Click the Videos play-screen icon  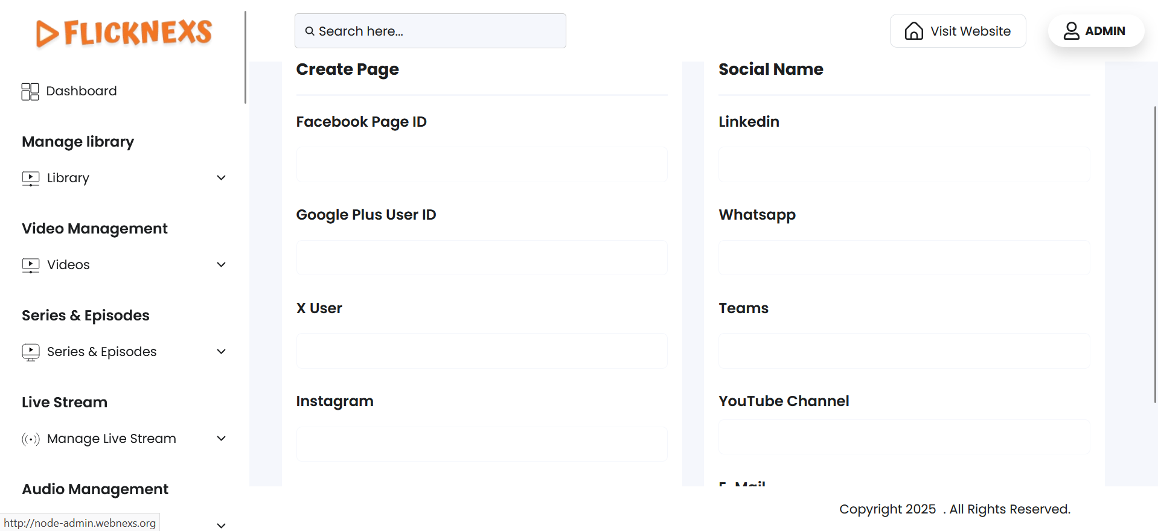point(31,265)
